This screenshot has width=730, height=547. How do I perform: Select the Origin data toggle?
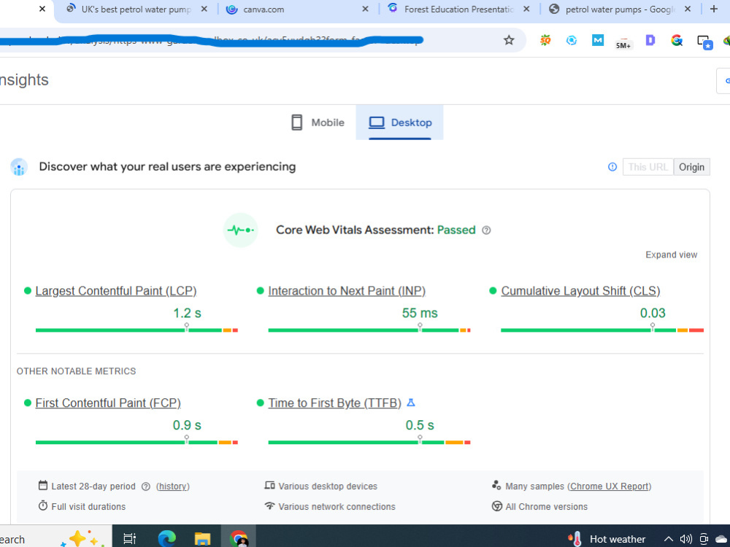pos(691,167)
